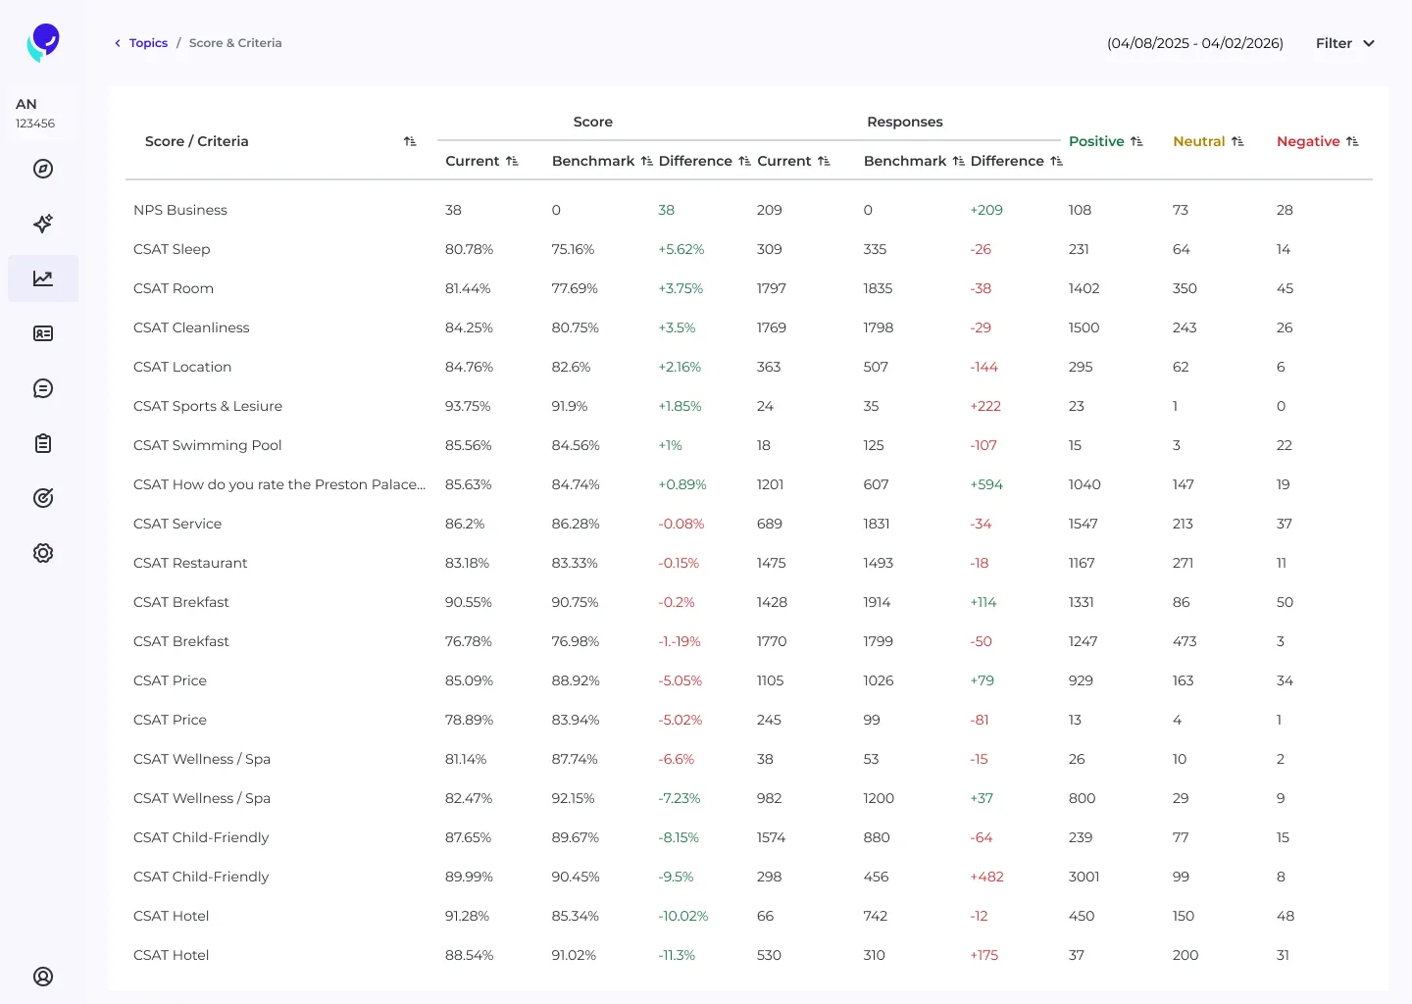
Task: Open the settings gear sidebar icon
Action: pyautogui.click(x=43, y=553)
